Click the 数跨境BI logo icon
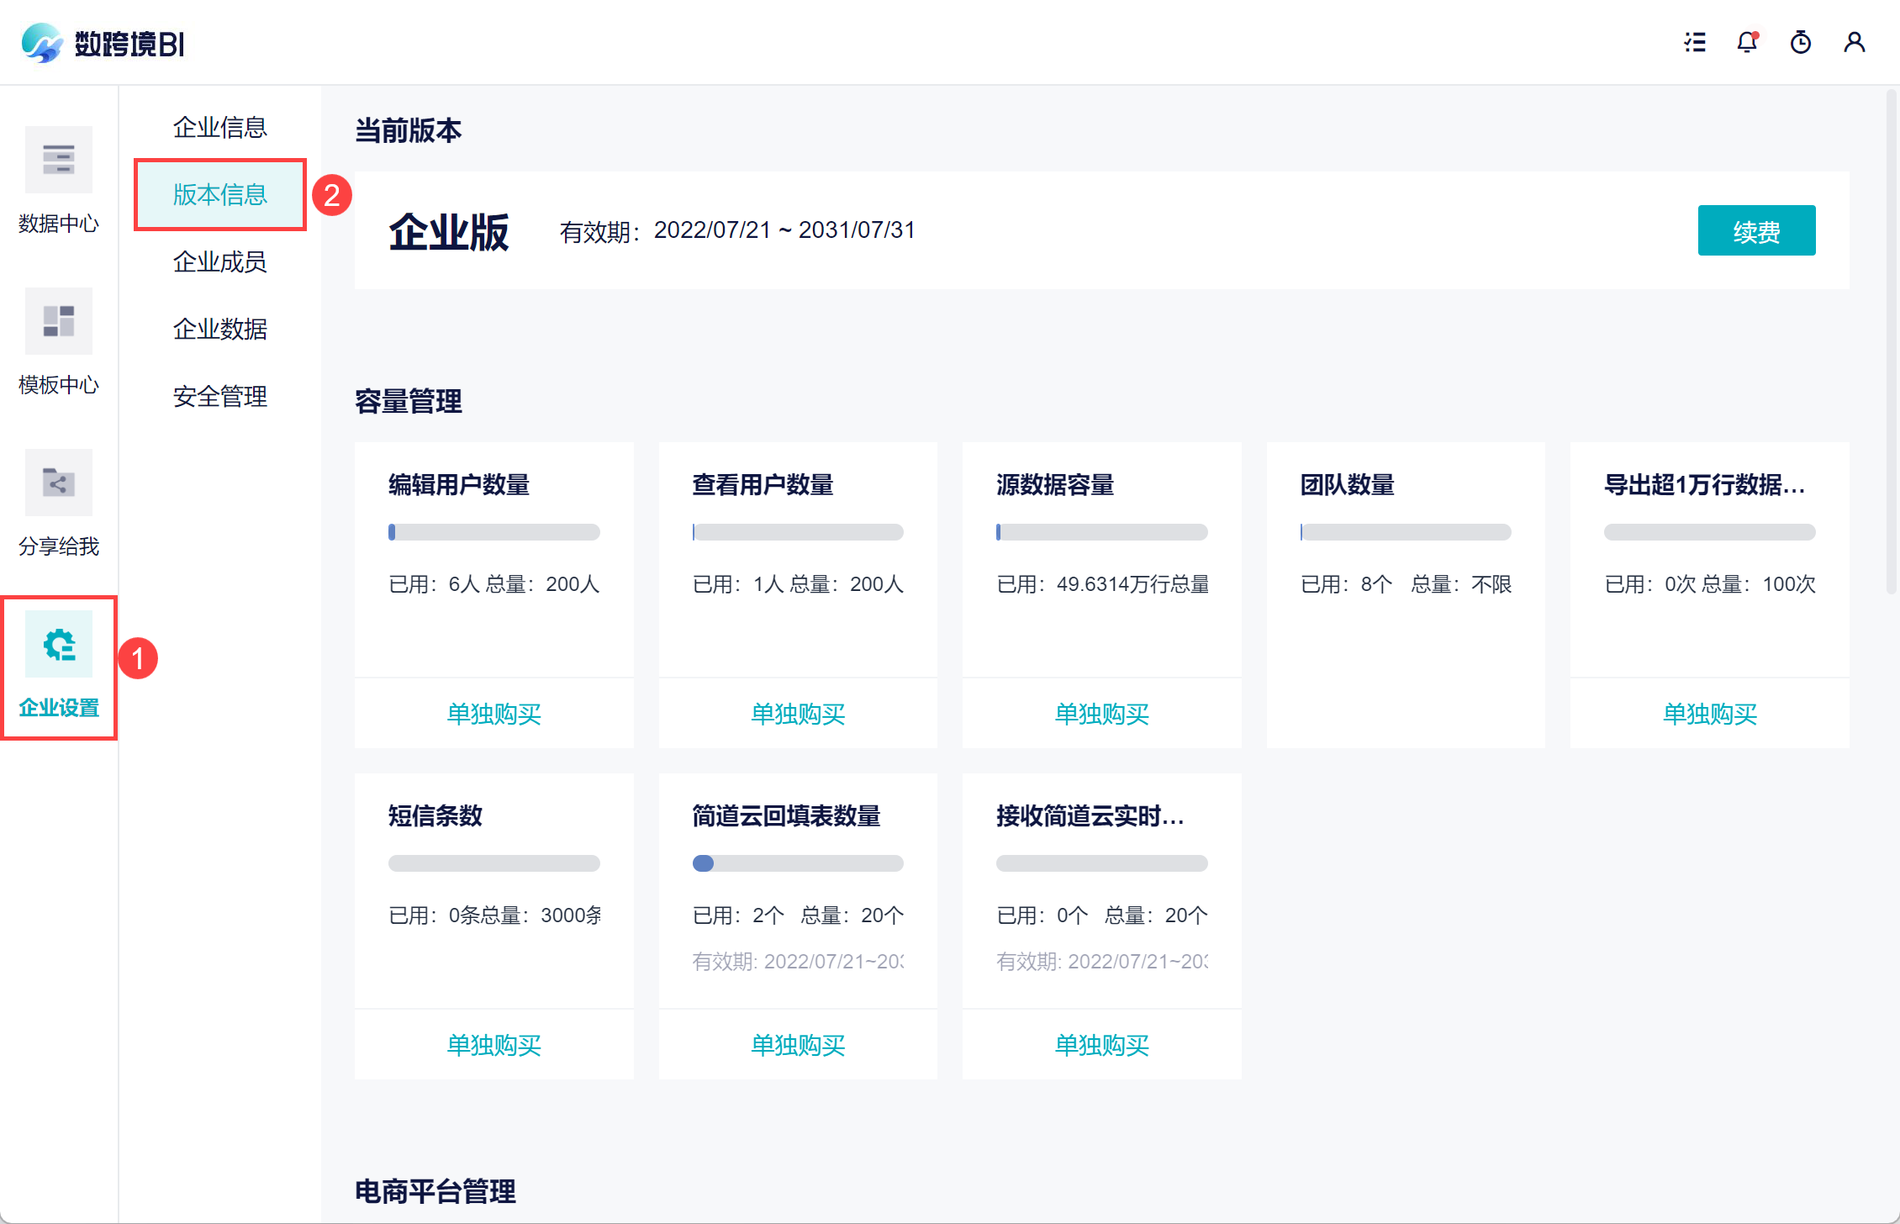 [x=42, y=43]
